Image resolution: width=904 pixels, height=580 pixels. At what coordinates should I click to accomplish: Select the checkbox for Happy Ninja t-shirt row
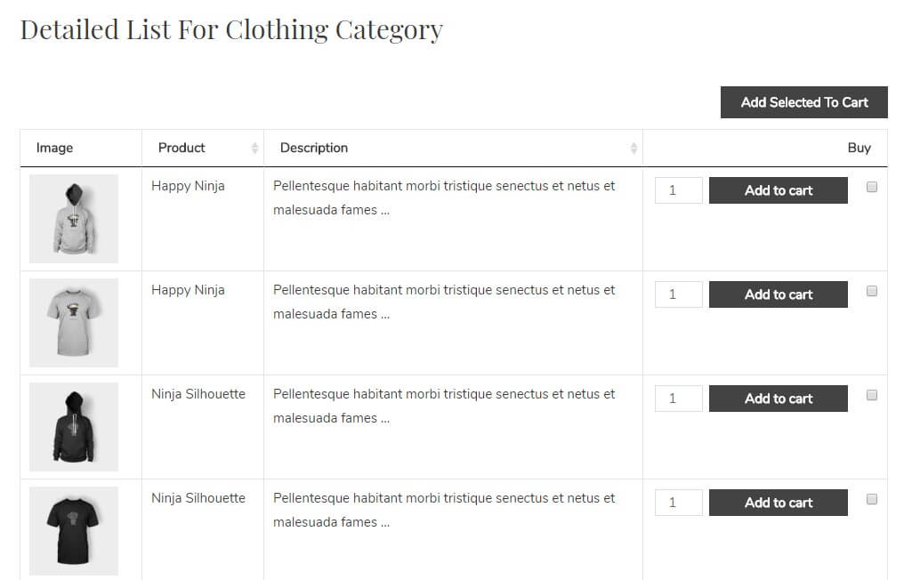click(x=872, y=291)
